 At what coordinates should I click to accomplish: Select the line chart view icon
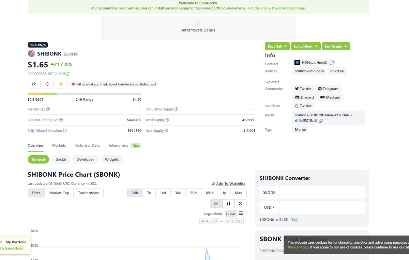[216, 204]
